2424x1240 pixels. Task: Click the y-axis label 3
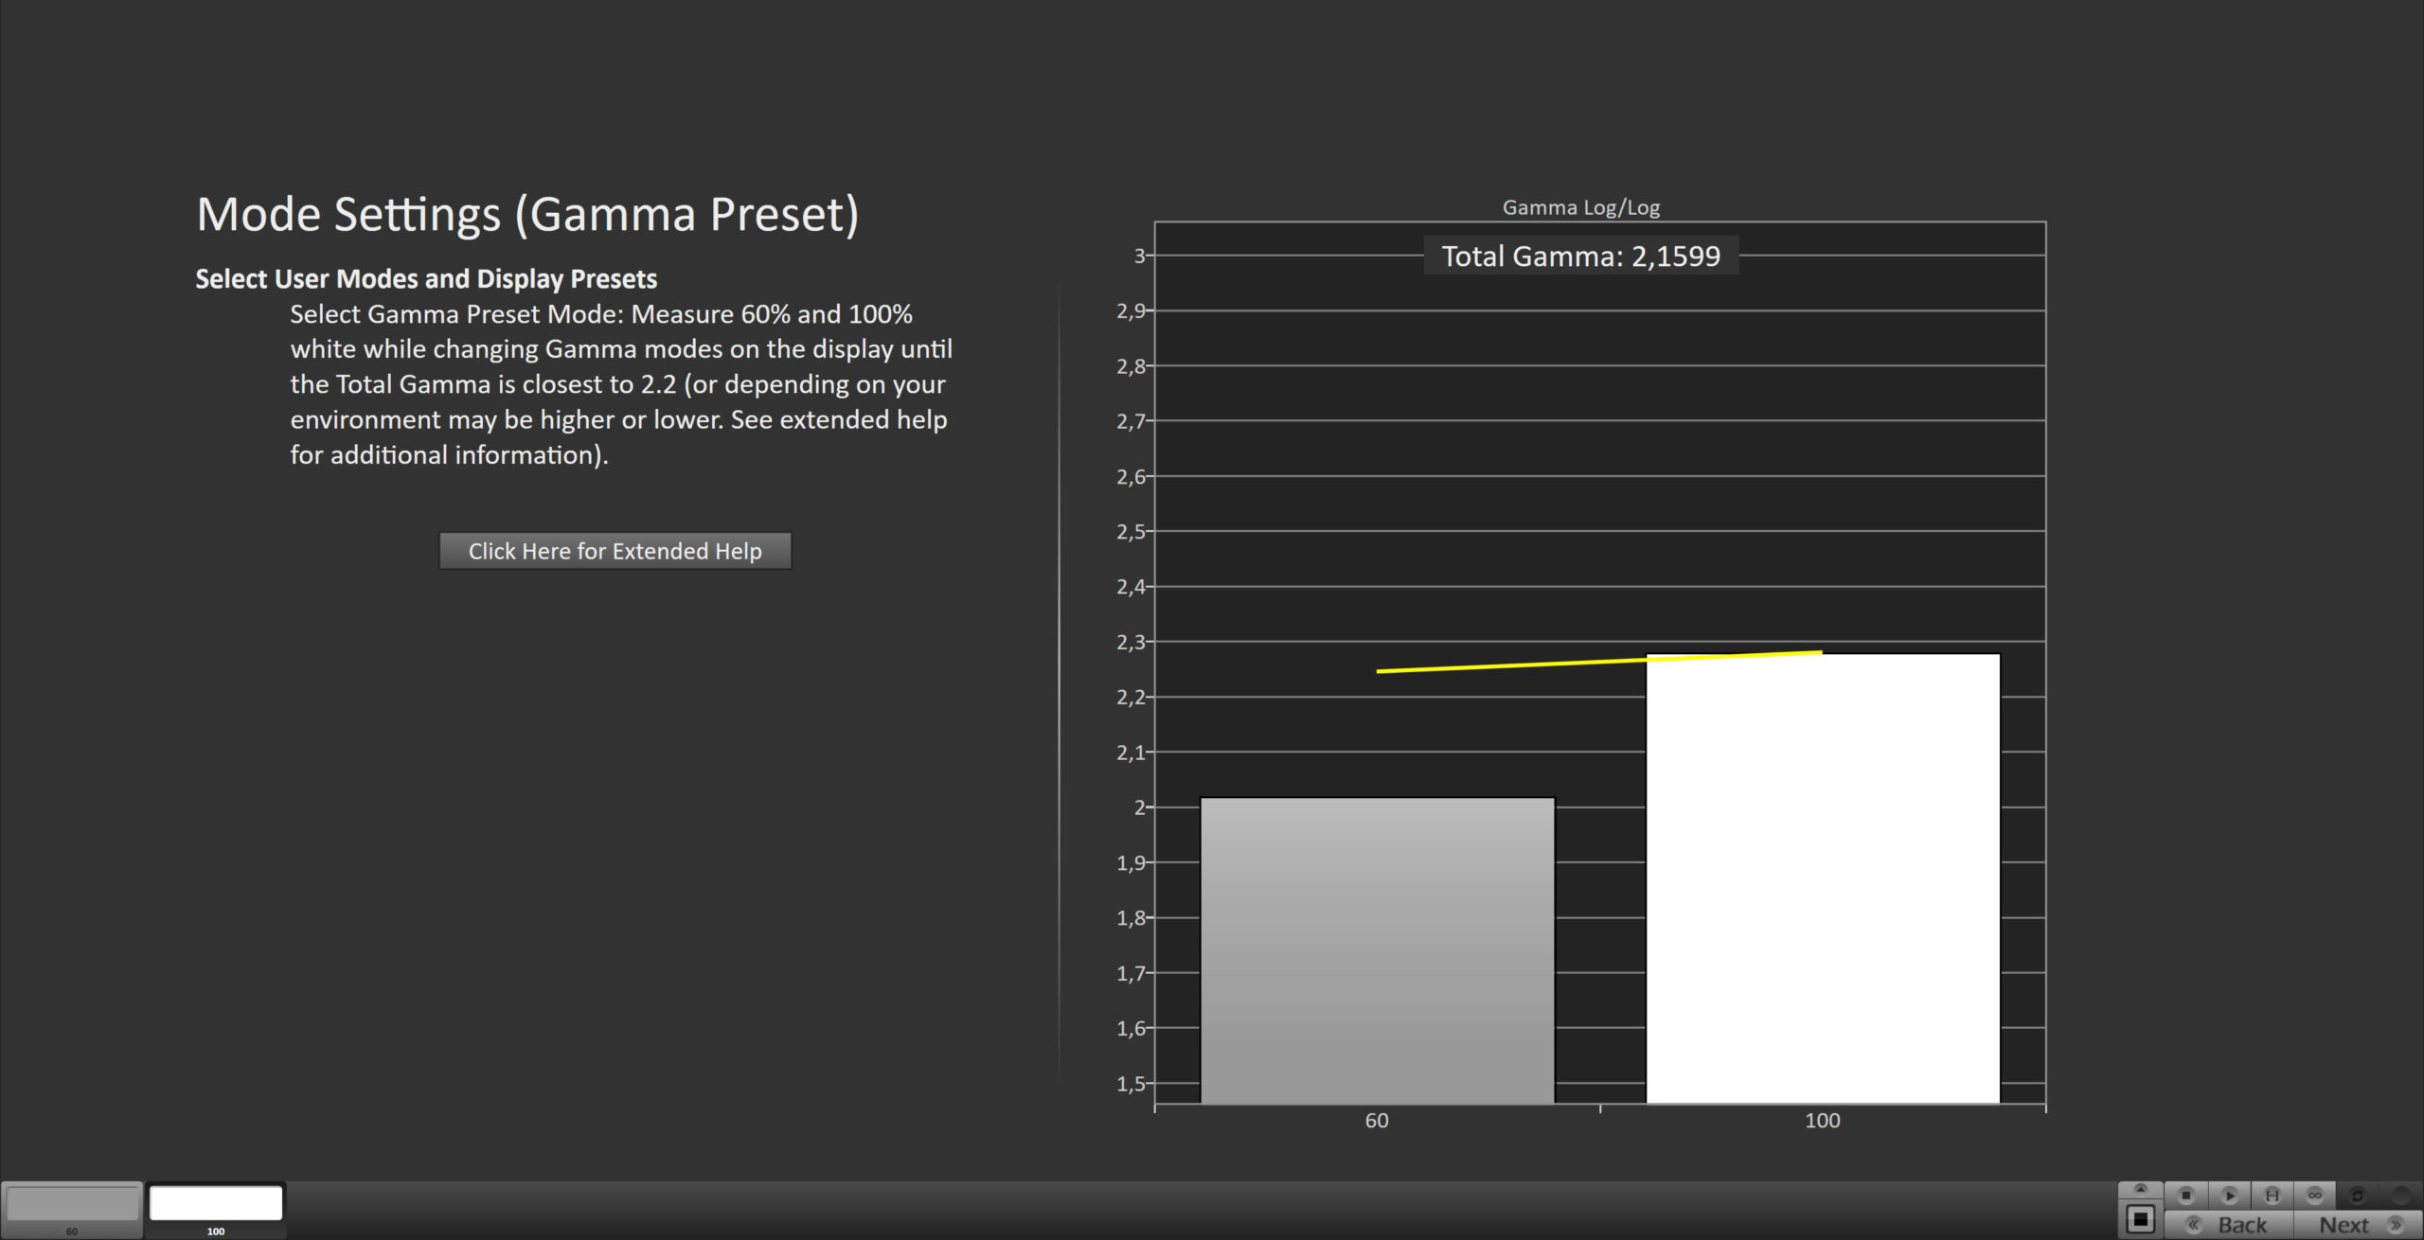[x=1140, y=256]
